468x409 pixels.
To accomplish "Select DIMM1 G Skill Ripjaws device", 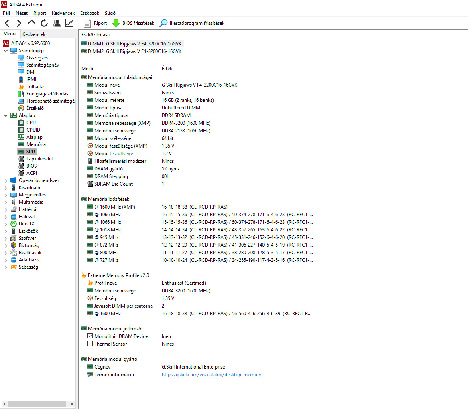I will click(x=131, y=44).
